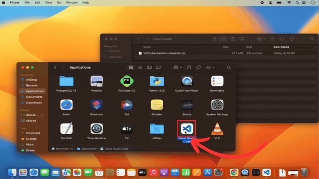Sort Downloads window by Date Added column
319x179 pixels.
coord(281,47)
